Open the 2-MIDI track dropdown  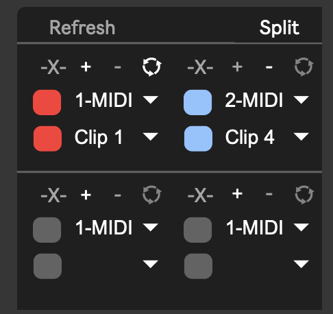coord(301,100)
